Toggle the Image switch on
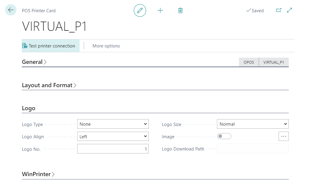This screenshot has width=315, height=183. (x=224, y=136)
